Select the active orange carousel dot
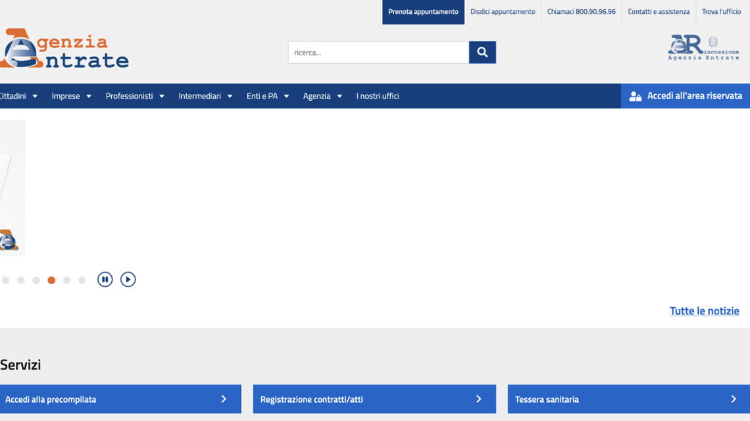Viewport: 750px width, 421px height. tap(51, 280)
